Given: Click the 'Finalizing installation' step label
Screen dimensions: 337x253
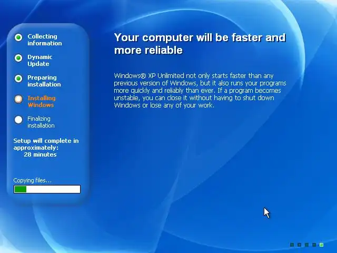Looking at the screenshot, I should tap(41, 122).
